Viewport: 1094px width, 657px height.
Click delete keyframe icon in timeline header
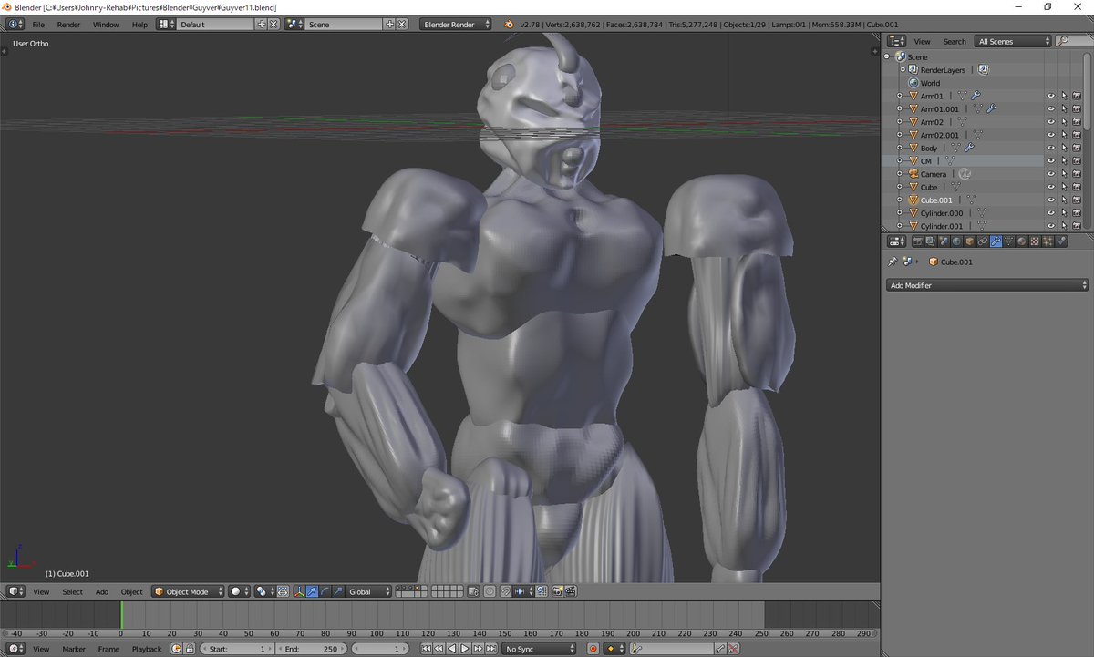coord(733,649)
